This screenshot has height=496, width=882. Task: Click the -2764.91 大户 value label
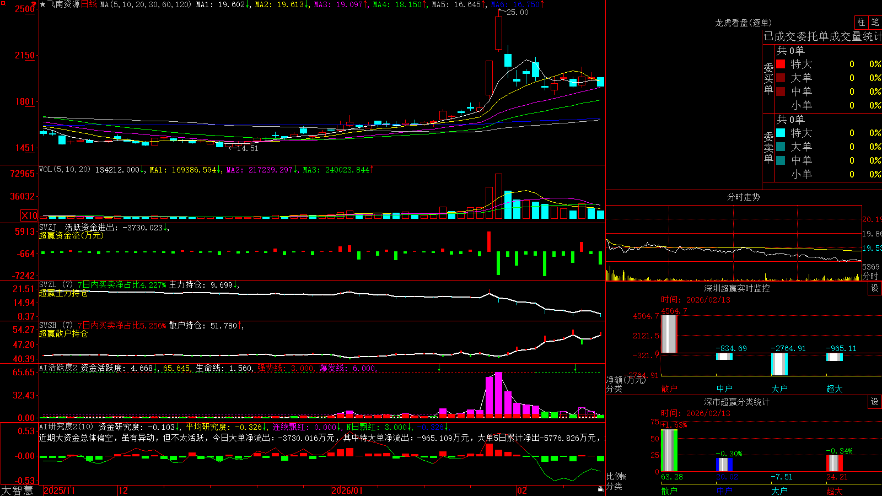(x=788, y=348)
